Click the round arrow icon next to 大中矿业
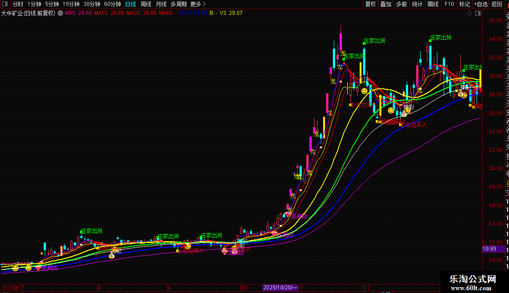Image resolution: width=509 pixels, height=293 pixels. [60, 14]
